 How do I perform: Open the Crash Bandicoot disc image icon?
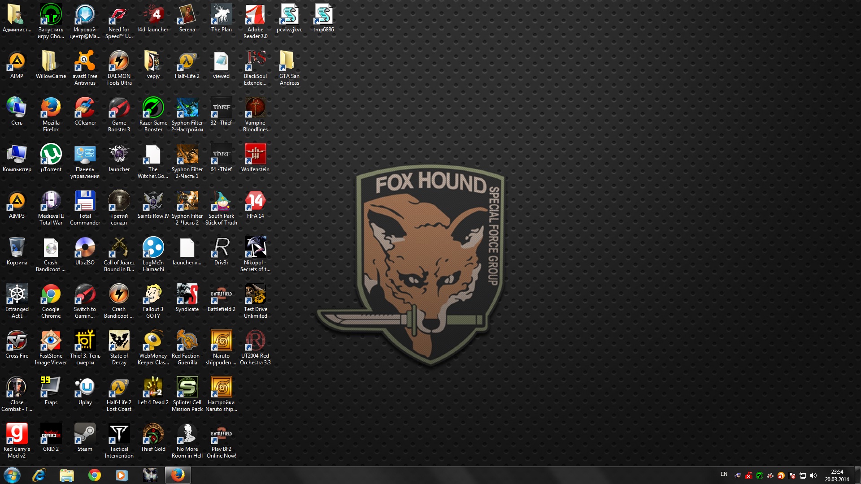[x=51, y=254]
